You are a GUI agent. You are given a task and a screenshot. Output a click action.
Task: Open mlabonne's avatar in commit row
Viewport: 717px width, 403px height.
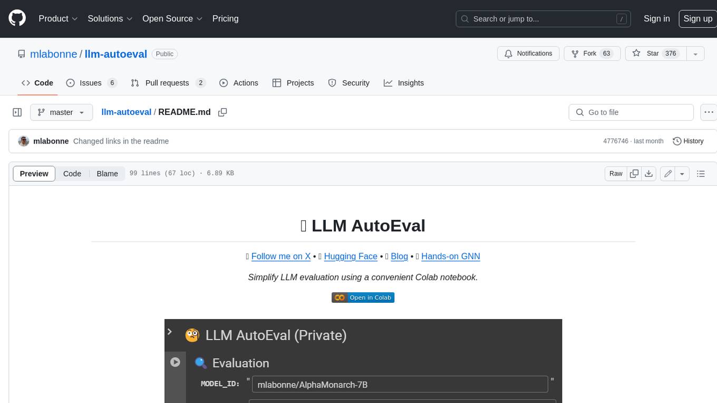pyautogui.click(x=23, y=141)
